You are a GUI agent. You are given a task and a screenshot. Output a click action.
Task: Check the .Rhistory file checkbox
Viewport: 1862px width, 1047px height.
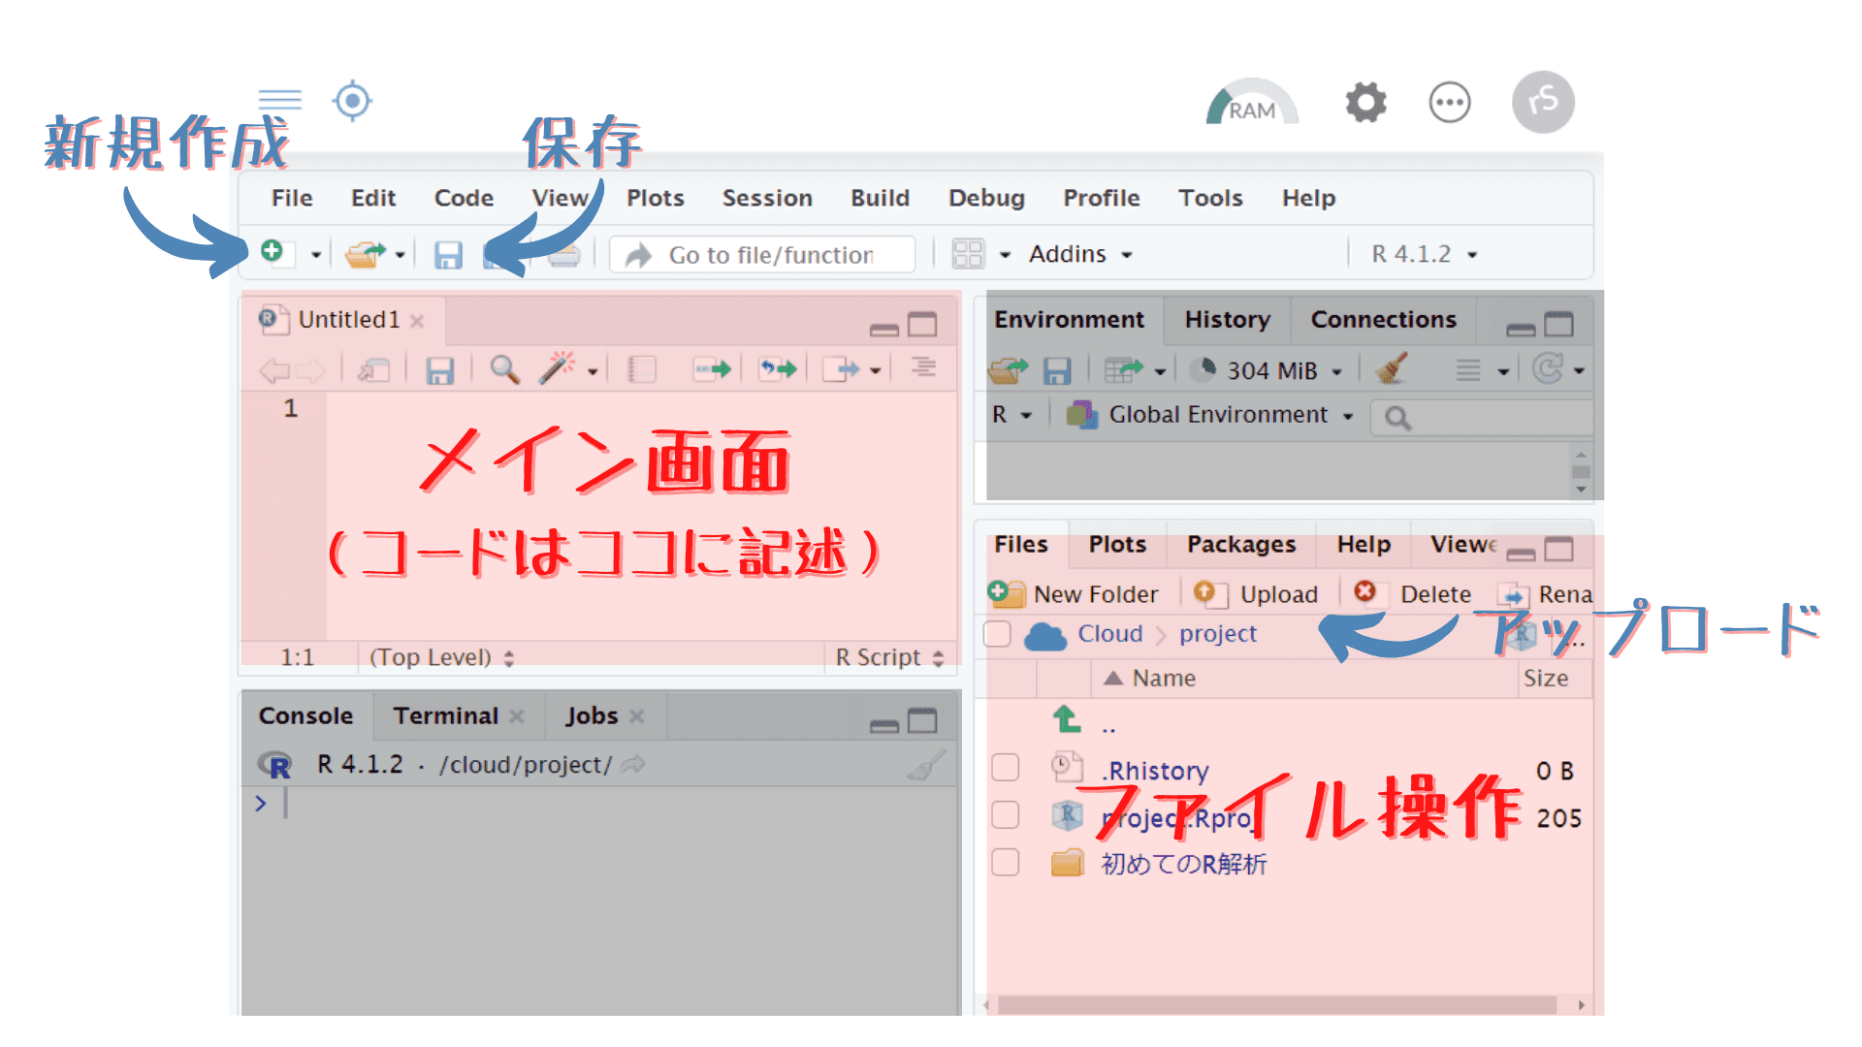[1006, 768]
